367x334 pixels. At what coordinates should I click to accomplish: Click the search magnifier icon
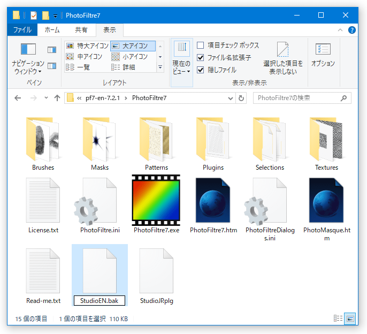point(343,98)
